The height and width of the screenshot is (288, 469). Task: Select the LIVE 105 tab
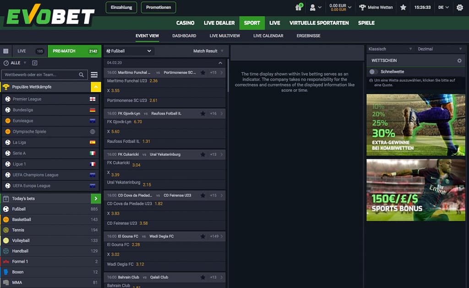click(30, 51)
